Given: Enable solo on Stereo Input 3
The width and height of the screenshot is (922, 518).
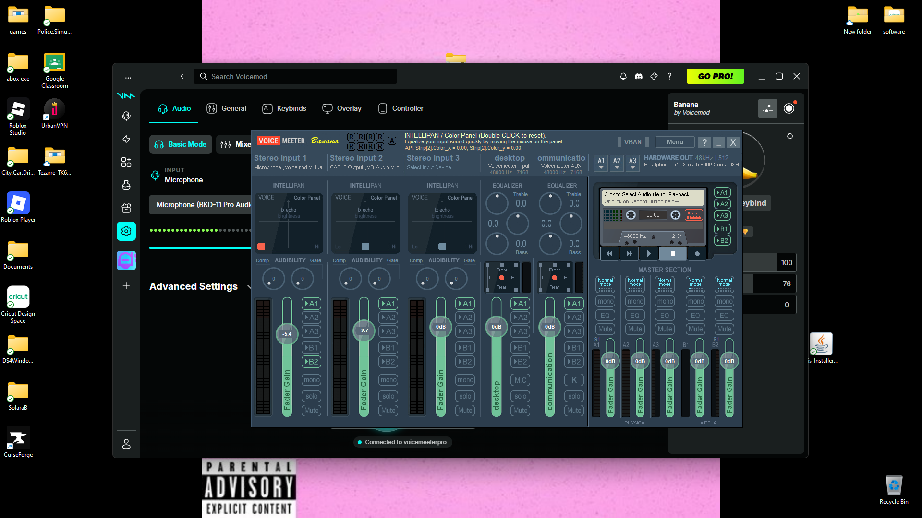Looking at the screenshot, I should coord(465,396).
